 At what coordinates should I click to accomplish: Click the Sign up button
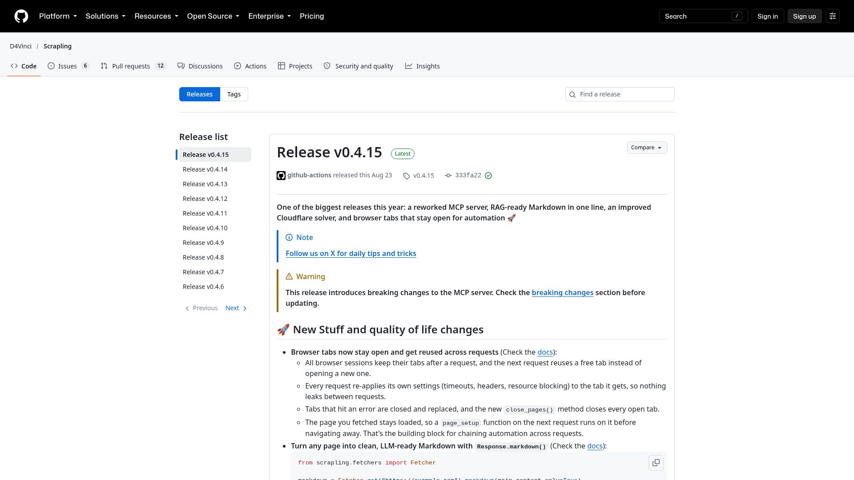[804, 16]
